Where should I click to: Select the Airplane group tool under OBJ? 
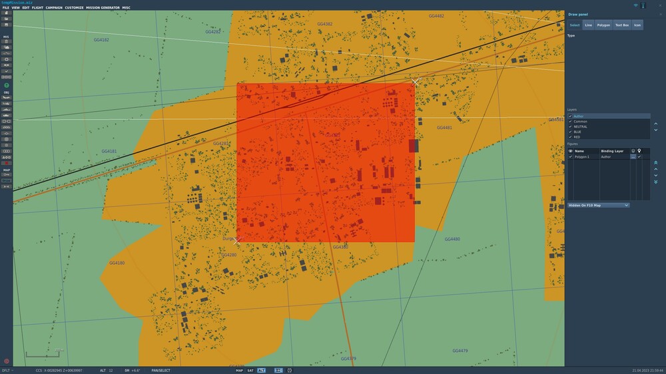pos(7,98)
